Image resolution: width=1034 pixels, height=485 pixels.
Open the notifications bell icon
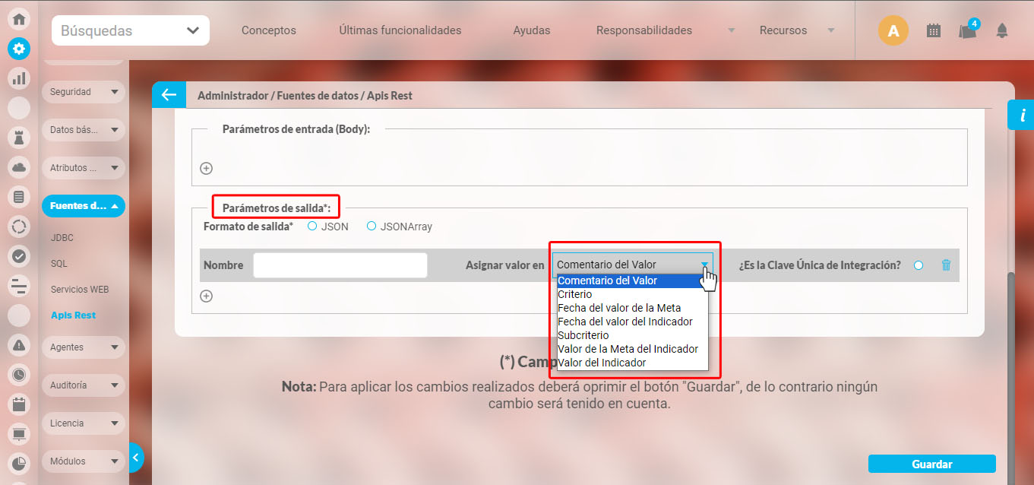(1002, 30)
